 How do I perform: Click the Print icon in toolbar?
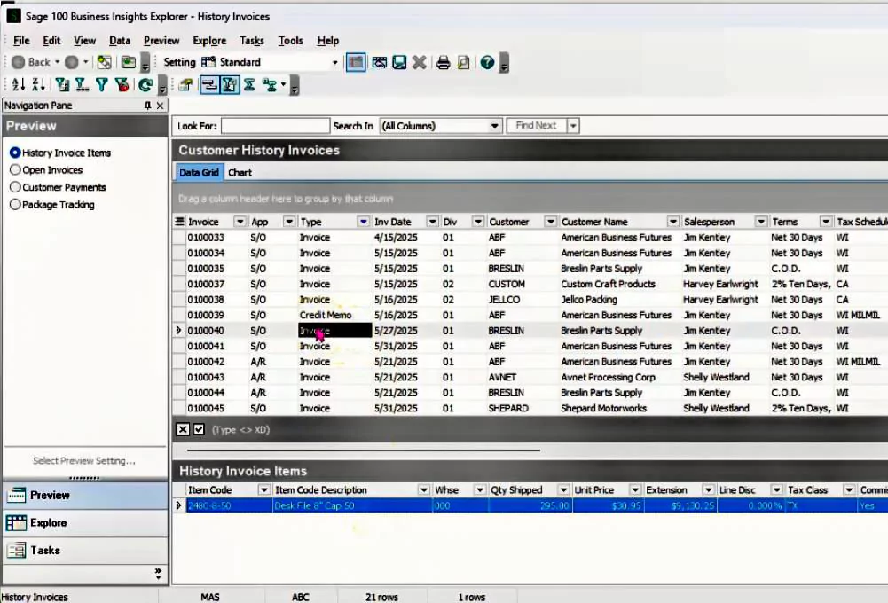click(443, 62)
